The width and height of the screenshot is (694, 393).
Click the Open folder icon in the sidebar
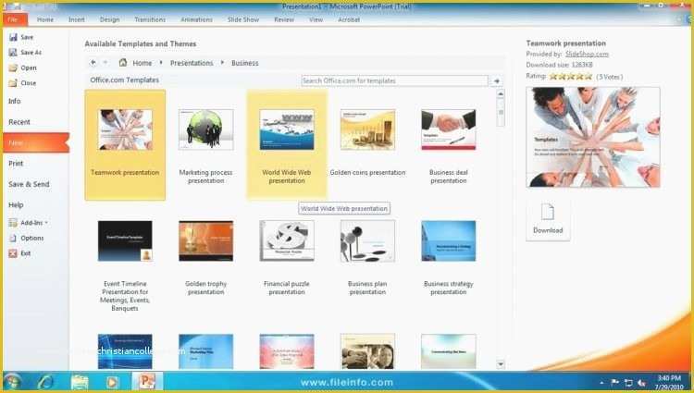click(x=13, y=68)
